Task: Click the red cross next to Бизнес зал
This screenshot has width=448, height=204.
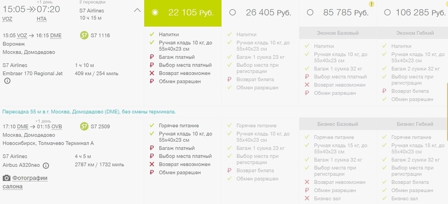Action: (x=307, y=199)
